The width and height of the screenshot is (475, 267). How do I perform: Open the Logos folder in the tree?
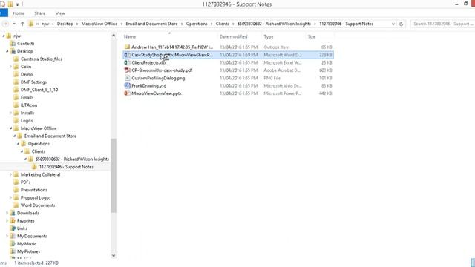pos(27,120)
